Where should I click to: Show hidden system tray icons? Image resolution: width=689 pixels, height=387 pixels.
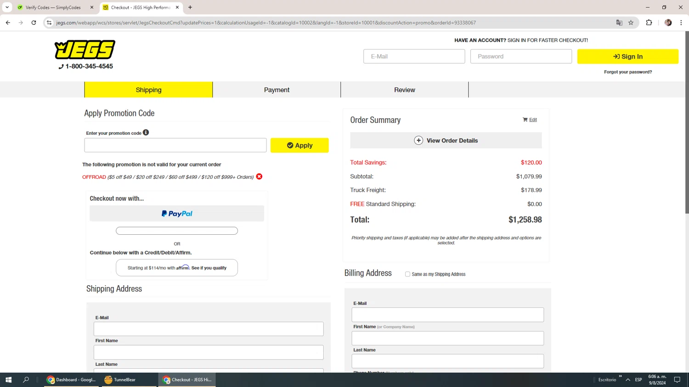coord(628,380)
